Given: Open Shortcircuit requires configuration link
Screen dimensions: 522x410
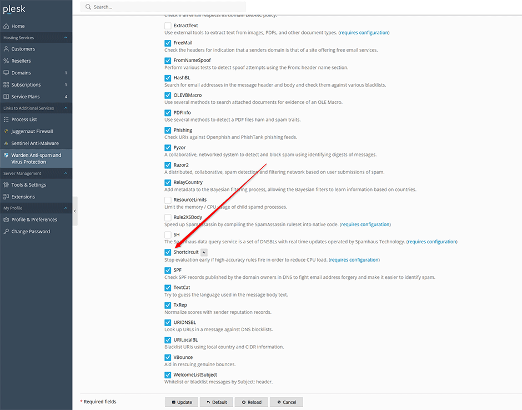Looking at the screenshot, I should 354,260.
